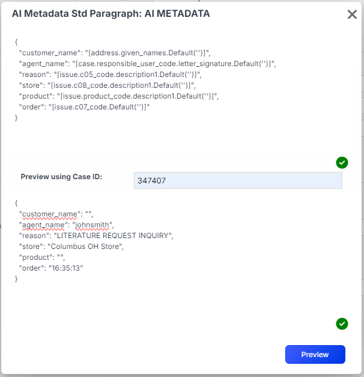Click the template product_code line
This screenshot has height=377, width=364.
(119, 96)
